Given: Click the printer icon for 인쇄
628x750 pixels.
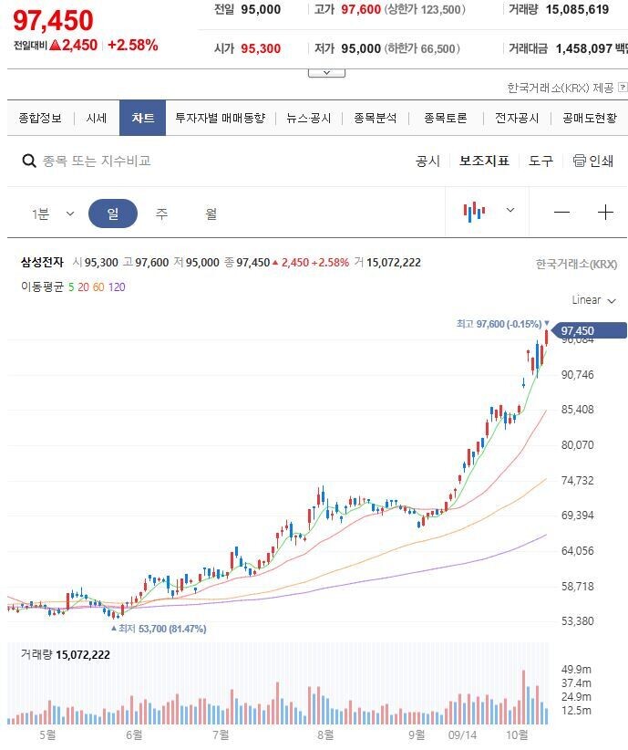Looking at the screenshot, I should point(580,161).
